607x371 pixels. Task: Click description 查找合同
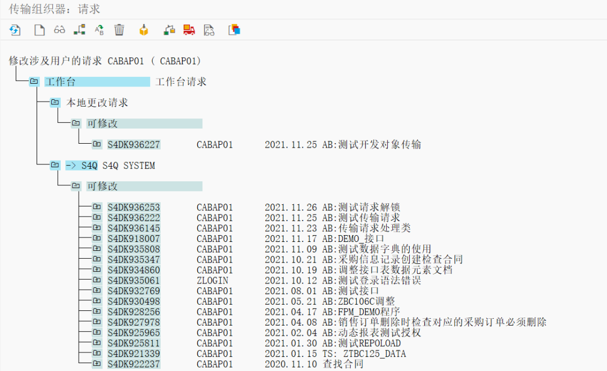[x=343, y=364]
